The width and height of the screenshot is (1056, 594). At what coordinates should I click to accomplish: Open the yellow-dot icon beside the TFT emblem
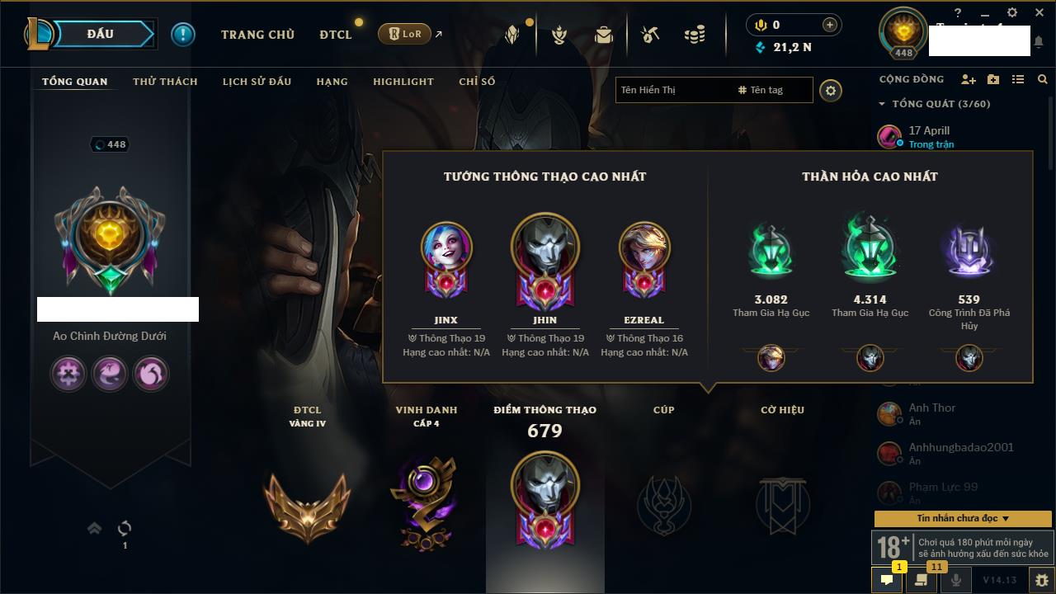click(x=511, y=35)
